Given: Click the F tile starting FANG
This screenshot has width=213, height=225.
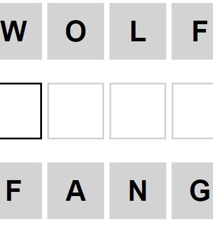Looking at the screenshot, I should pyautogui.click(x=21, y=191).
